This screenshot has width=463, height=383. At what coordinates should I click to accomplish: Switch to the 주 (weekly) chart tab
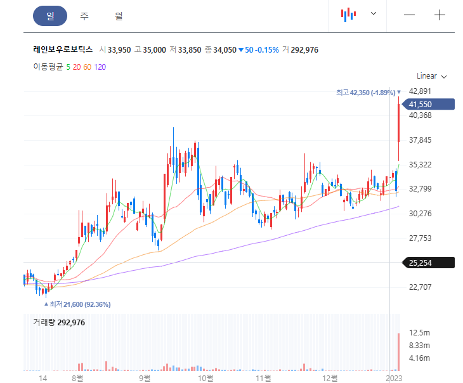[84, 16]
